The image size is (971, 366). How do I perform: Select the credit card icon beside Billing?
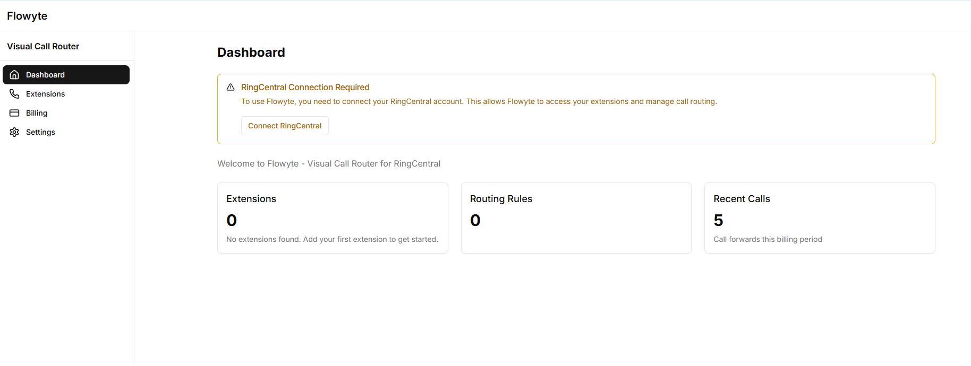(14, 112)
